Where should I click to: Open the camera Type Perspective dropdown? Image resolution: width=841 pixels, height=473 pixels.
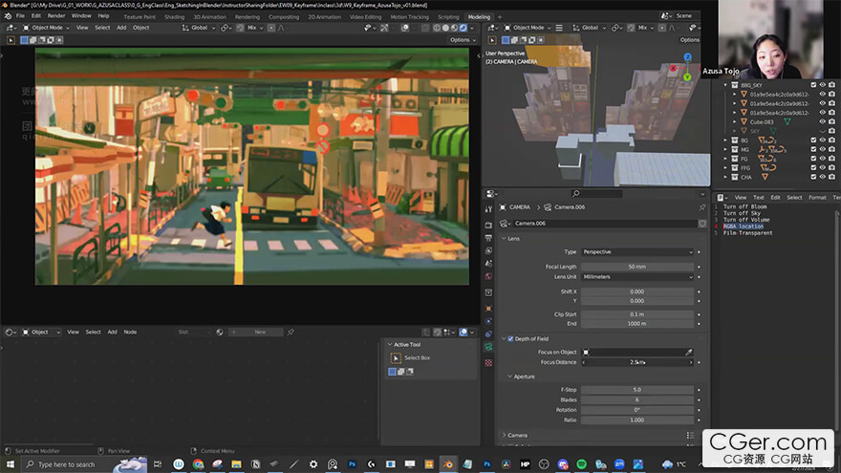(637, 252)
